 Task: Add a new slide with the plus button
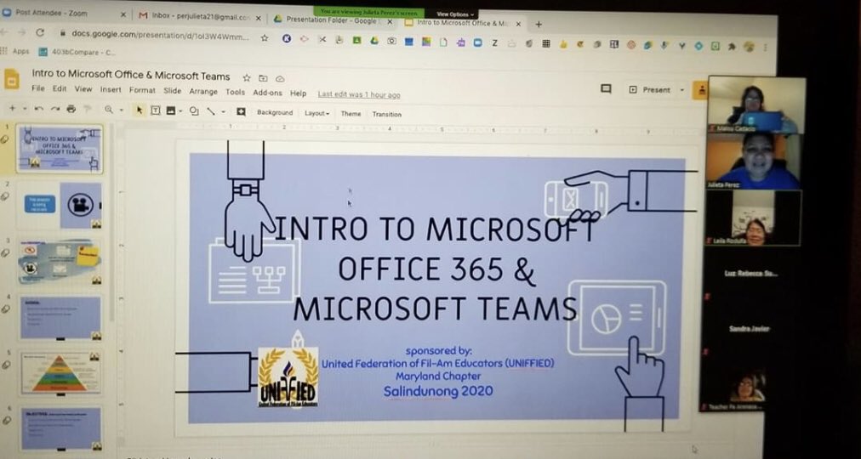(x=12, y=109)
